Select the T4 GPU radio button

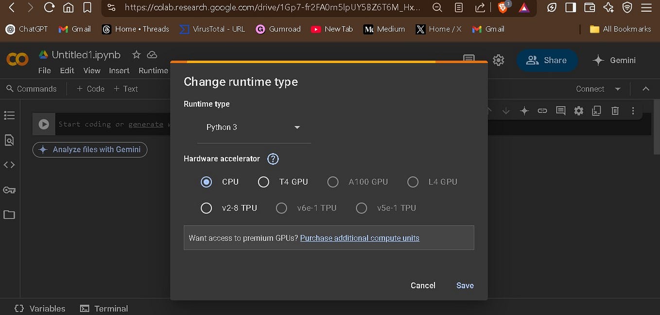263,182
